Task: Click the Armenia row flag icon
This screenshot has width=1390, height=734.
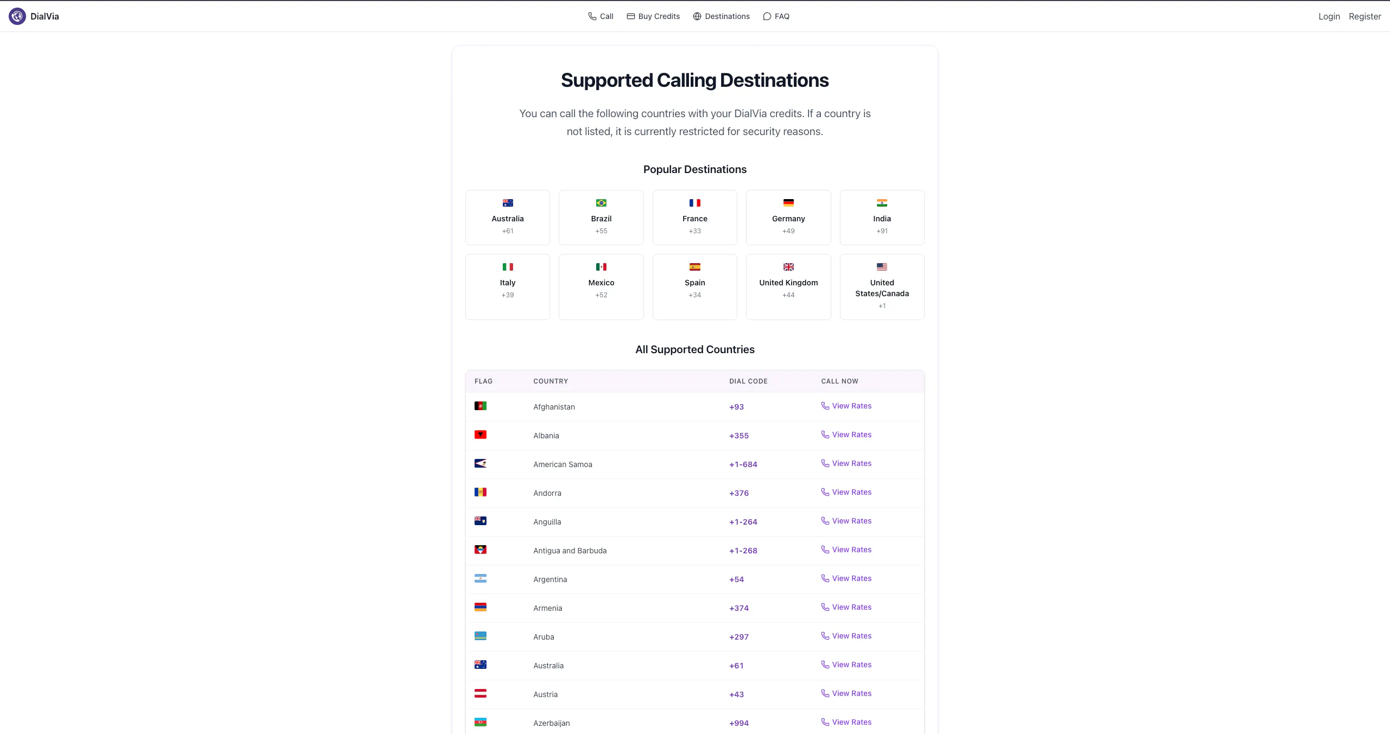Action: 481,607
